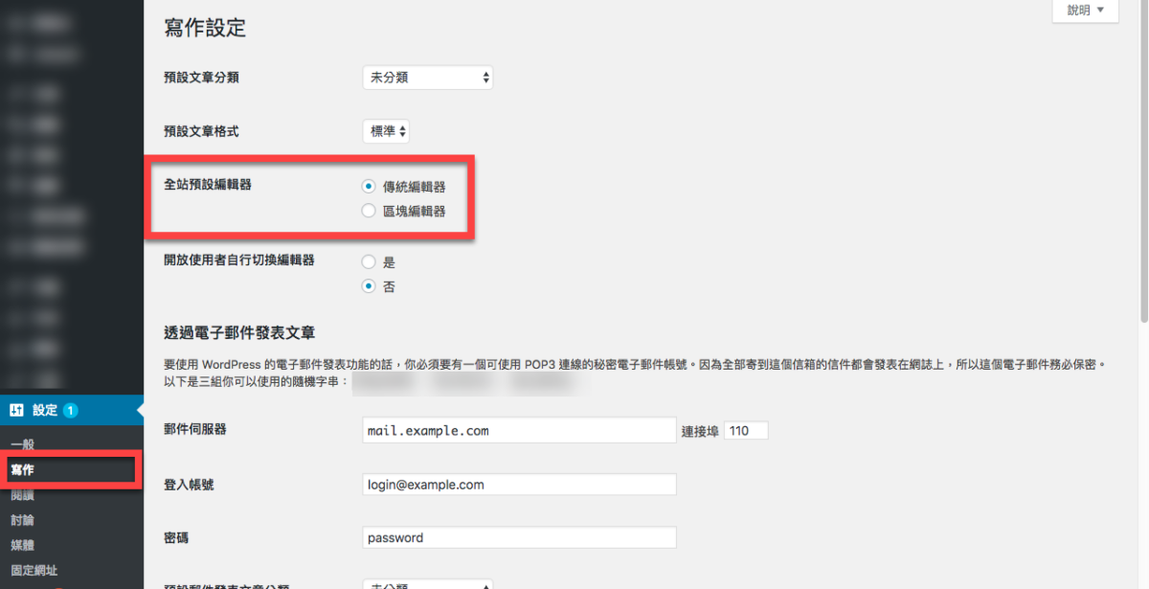This screenshot has height=589, width=1149.
Task: Select 傳統編輯器 radio button
Action: [x=369, y=186]
